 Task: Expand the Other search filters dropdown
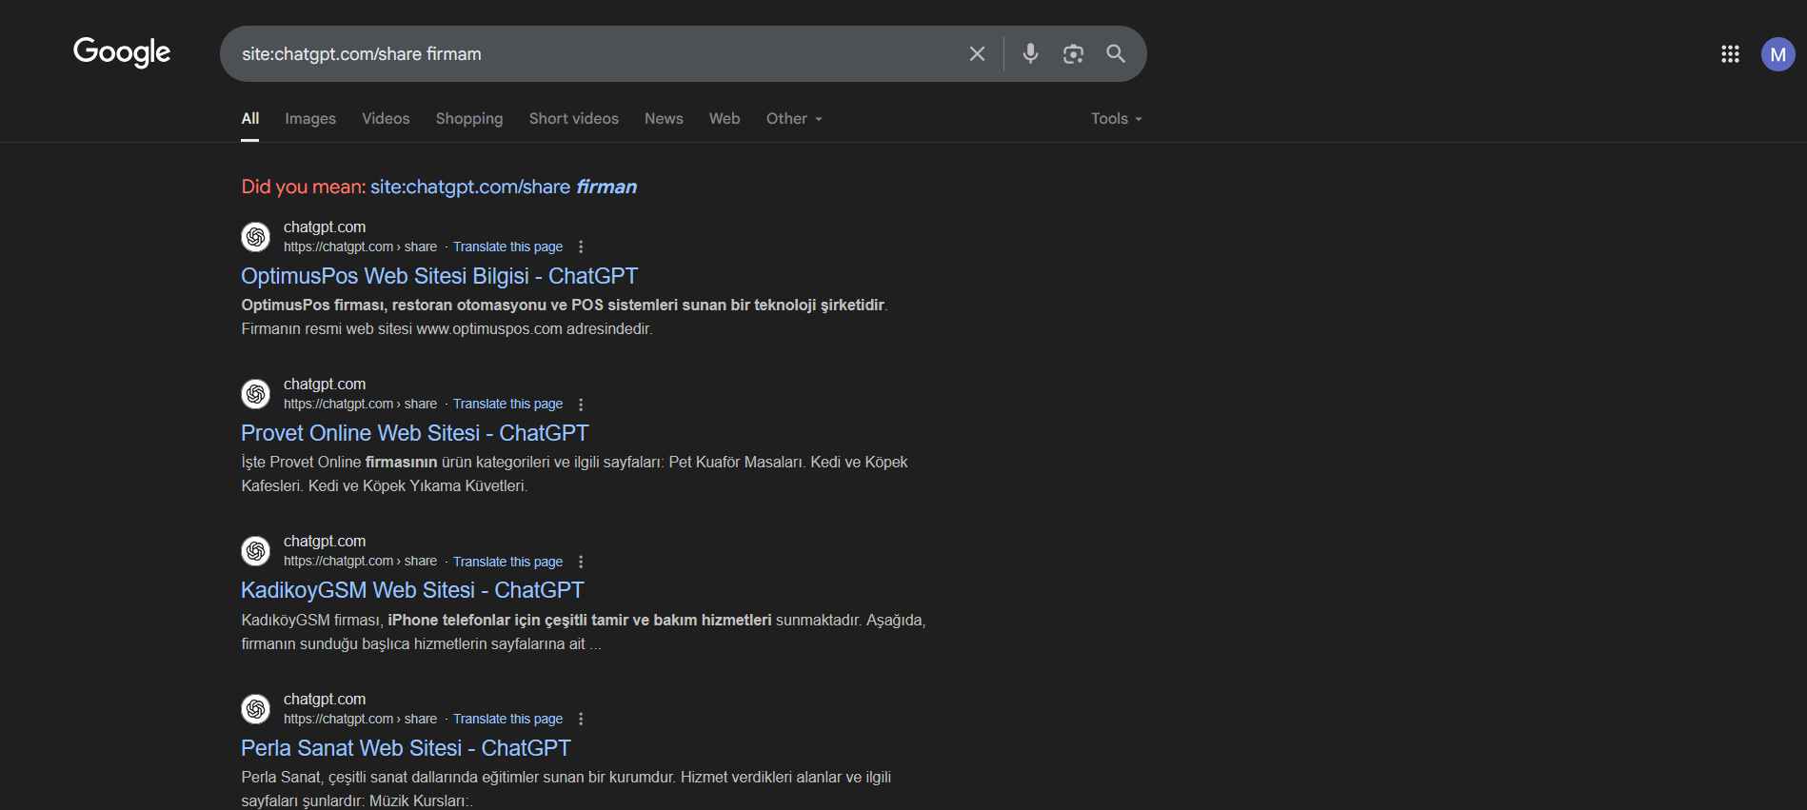pos(794,118)
